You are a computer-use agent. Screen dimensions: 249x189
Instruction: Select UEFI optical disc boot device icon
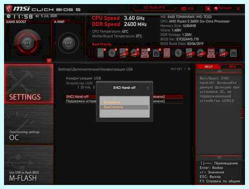(x=112, y=53)
